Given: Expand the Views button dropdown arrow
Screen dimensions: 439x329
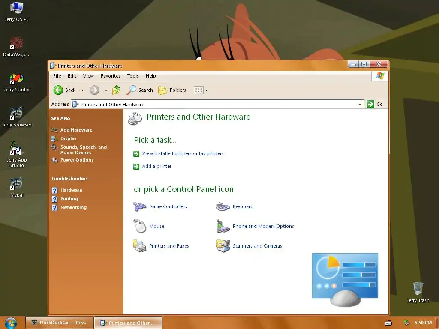Looking at the screenshot, I should [x=206, y=90].
